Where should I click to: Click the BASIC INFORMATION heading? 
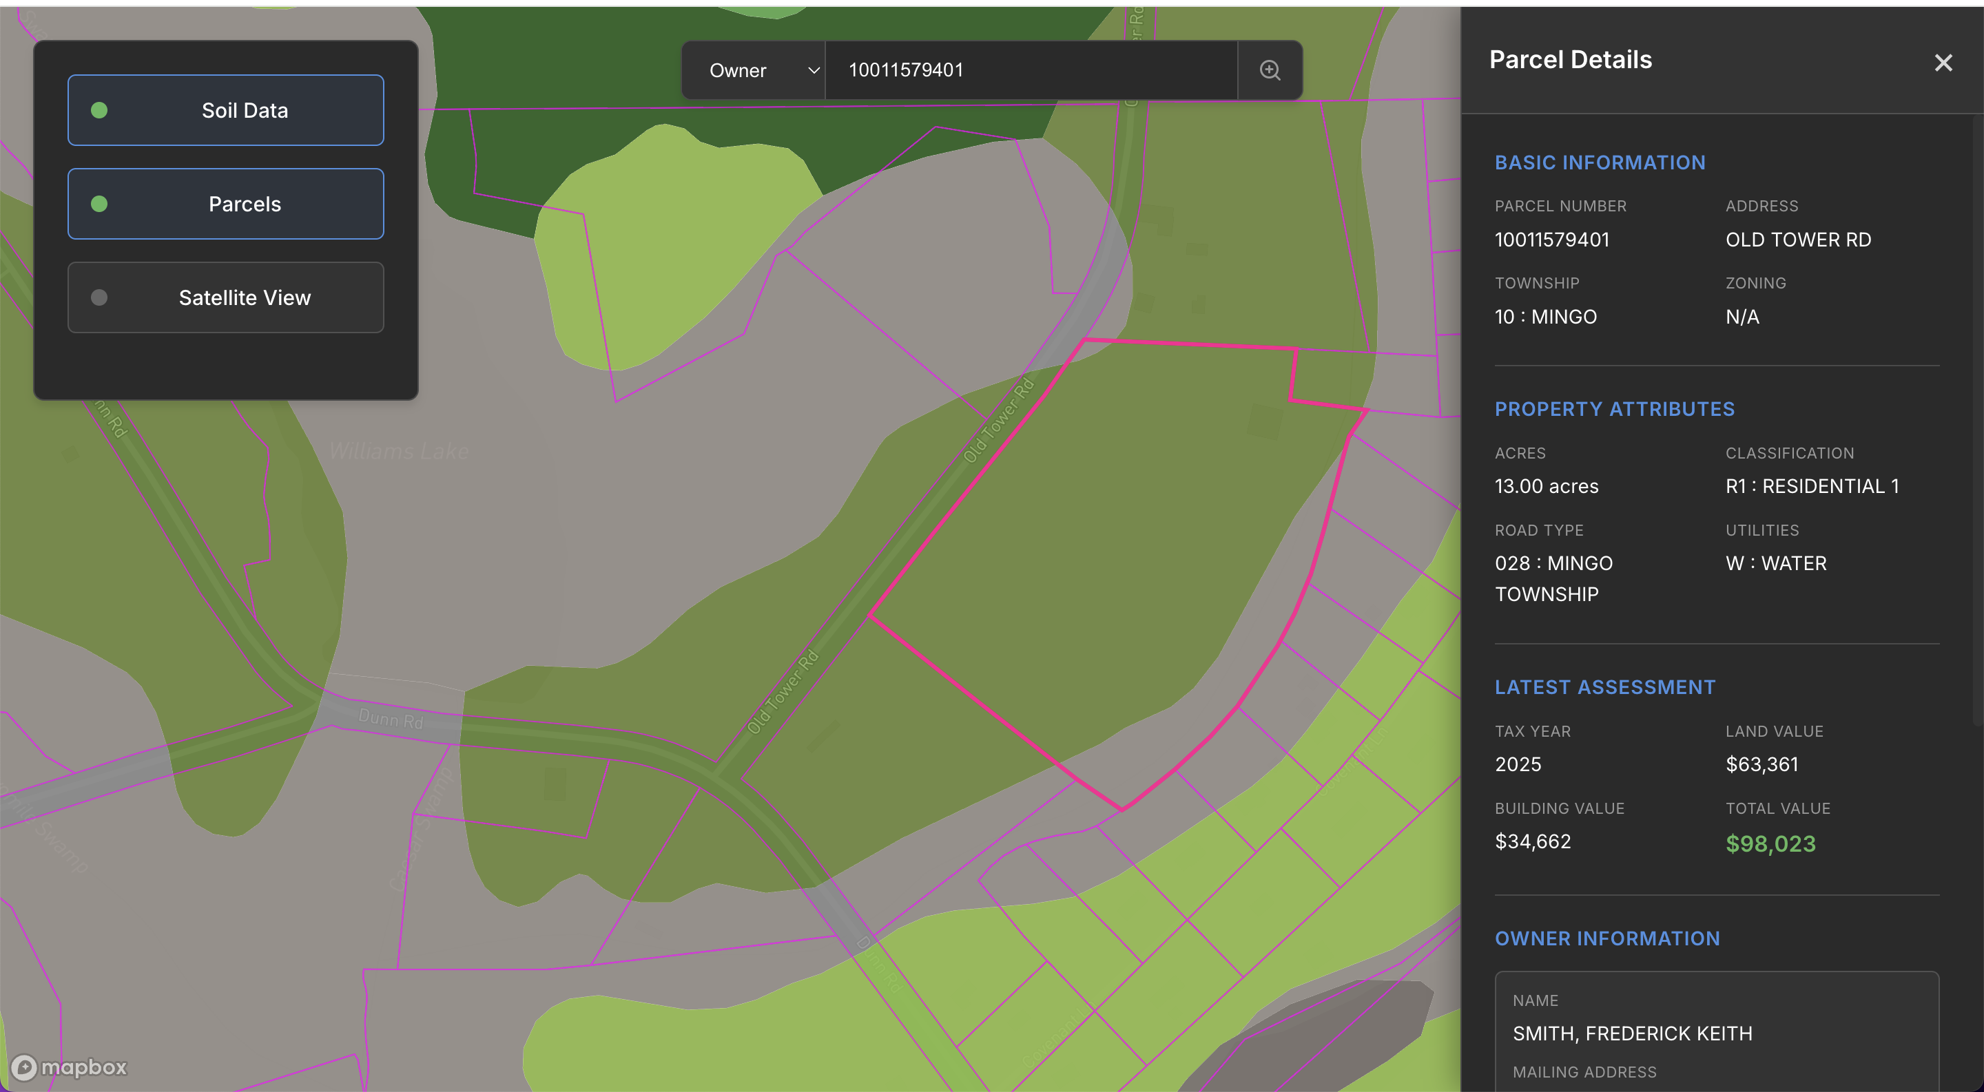click(x=1599, y=162)
